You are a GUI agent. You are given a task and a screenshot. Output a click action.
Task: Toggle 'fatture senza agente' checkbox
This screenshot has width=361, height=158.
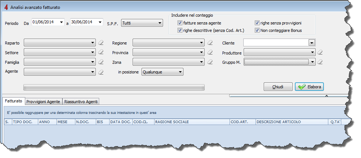tap(180, 23)
